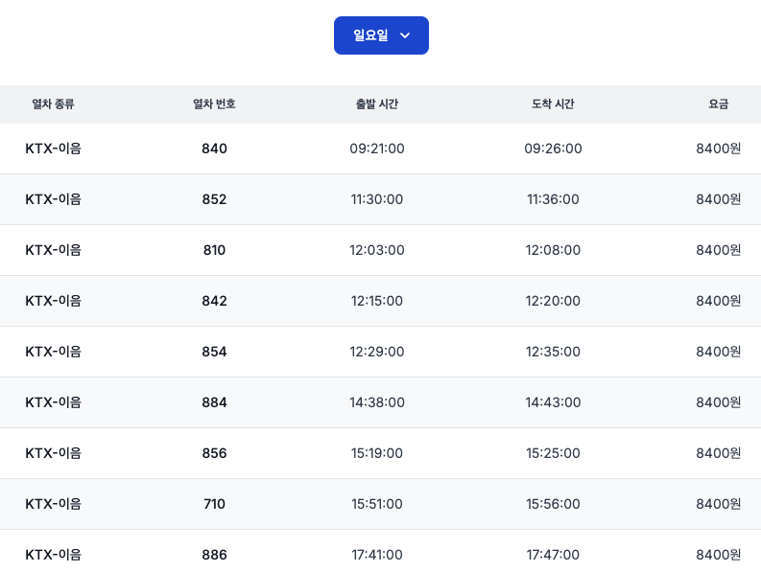761x572 pixels.
Task: Click the 열차 종류 column header
Action: tap(53, 103)
